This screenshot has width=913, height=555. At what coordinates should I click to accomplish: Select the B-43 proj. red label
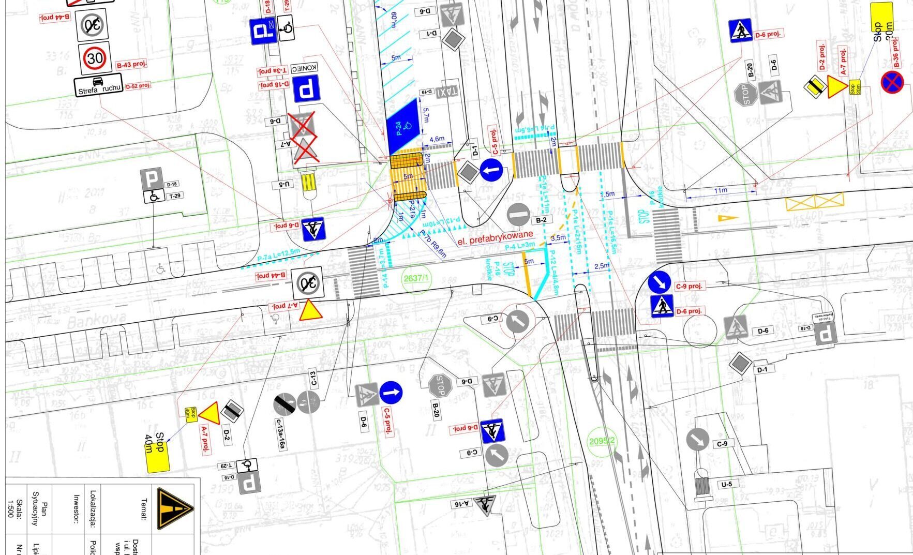[x=131, y=65]
